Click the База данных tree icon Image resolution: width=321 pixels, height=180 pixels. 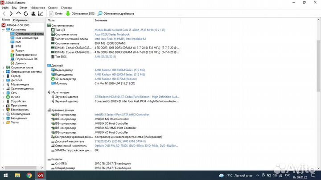point(8,118)
